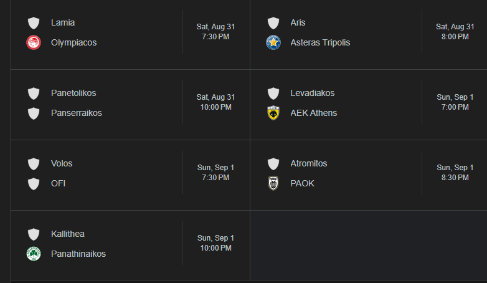487x283 pixels.
Task: Click the Panathinaikos green shamrock logo
Action: coord(34,254)
